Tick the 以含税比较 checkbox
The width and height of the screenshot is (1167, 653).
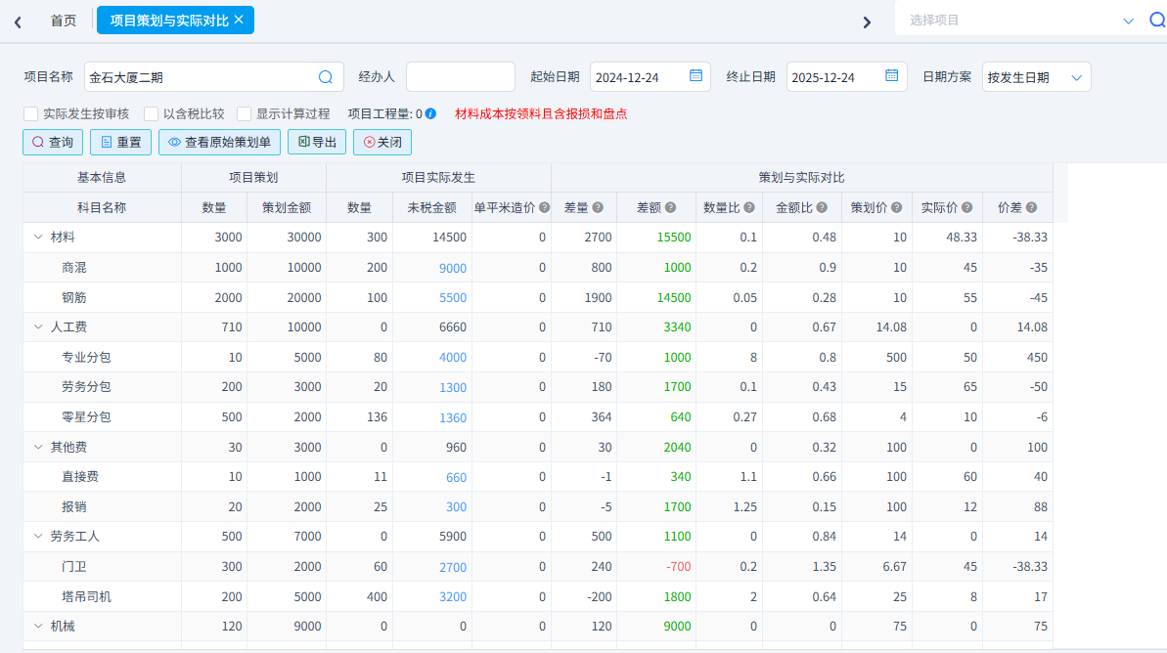point(152,114)
